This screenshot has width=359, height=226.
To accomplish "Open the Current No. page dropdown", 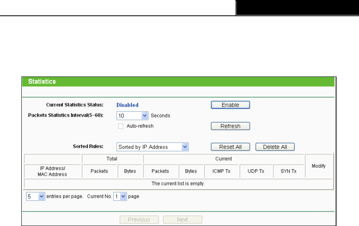I will [120, 196].
